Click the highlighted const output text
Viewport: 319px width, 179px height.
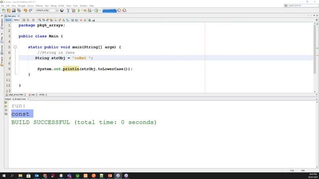(x=22, y=114)
